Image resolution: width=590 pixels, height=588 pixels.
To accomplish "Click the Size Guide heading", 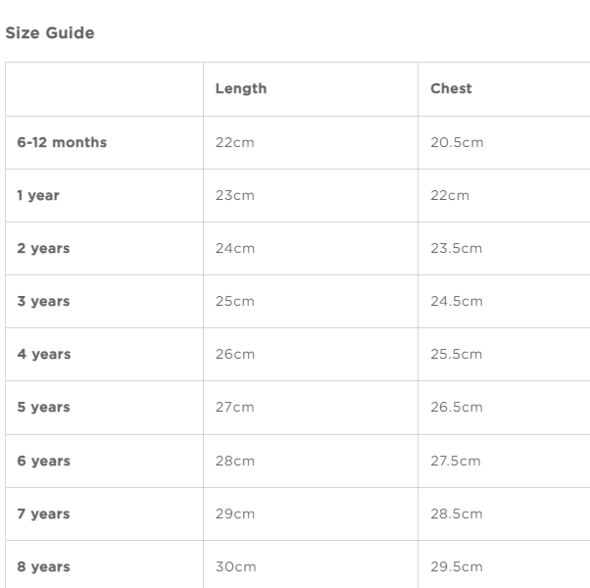I will click(x=50, y=33).
